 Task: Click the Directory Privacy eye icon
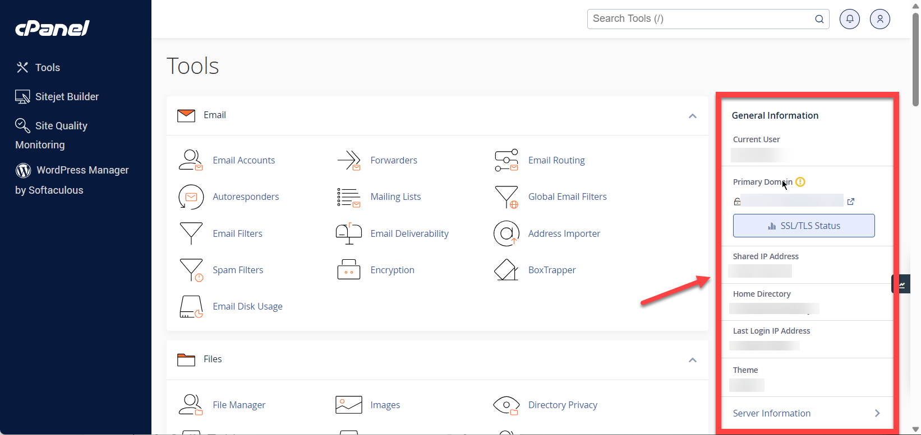point(506,405)
